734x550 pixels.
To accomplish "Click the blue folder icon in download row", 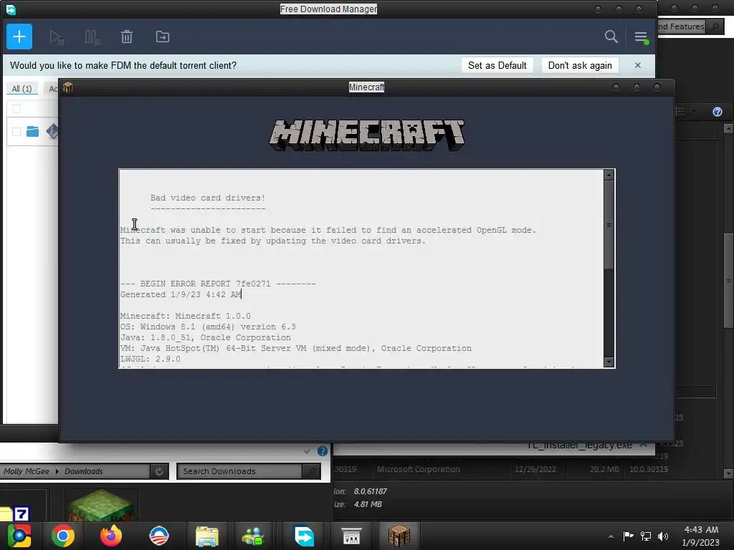I will click(x=32, y=132).
